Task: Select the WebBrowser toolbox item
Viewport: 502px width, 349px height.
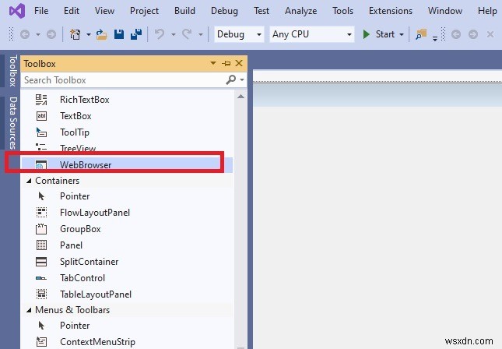Action: pyautogui.click(x=127, y=164)
